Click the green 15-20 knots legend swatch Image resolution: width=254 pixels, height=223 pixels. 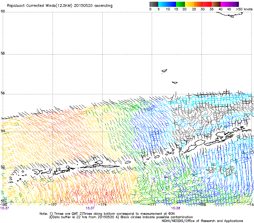pyautogui.click(x=181, y=4)
